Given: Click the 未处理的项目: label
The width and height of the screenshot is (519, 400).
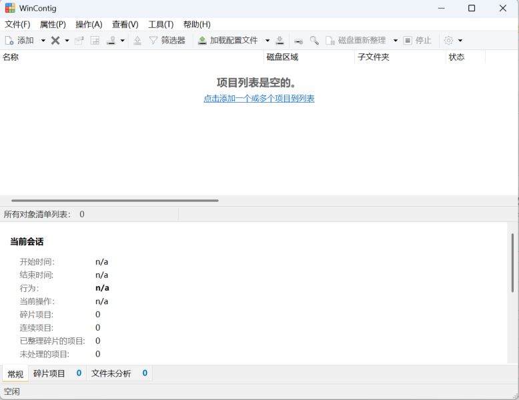Looking at the screenshot, I should coord(44,355).
